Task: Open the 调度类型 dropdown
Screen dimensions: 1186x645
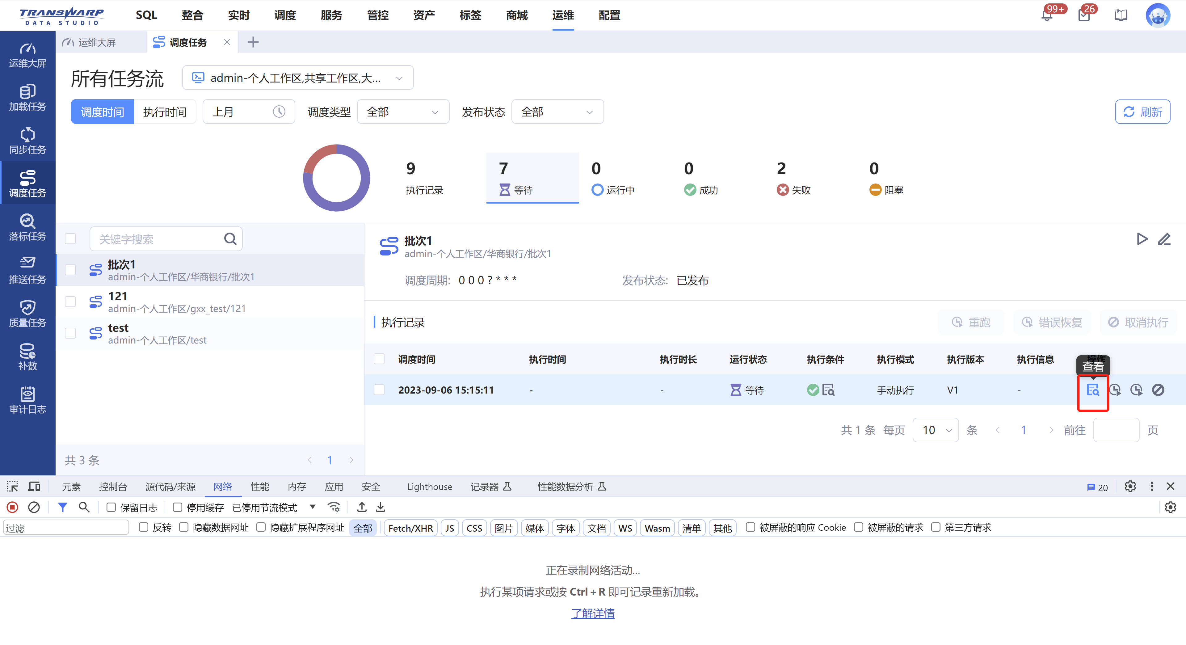Action: tap(402, 112)
